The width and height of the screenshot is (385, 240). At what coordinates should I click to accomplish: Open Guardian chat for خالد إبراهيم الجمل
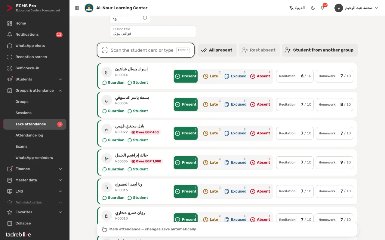pos(113,169)
